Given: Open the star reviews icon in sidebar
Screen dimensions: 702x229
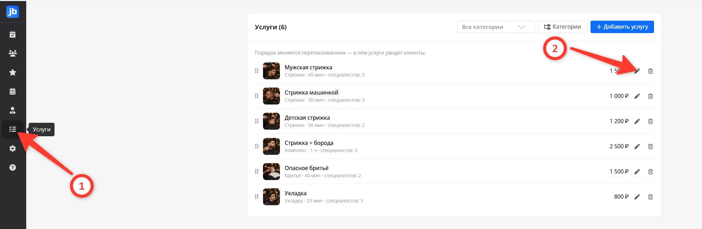Looking at the screenshot, I should point(12,72).
